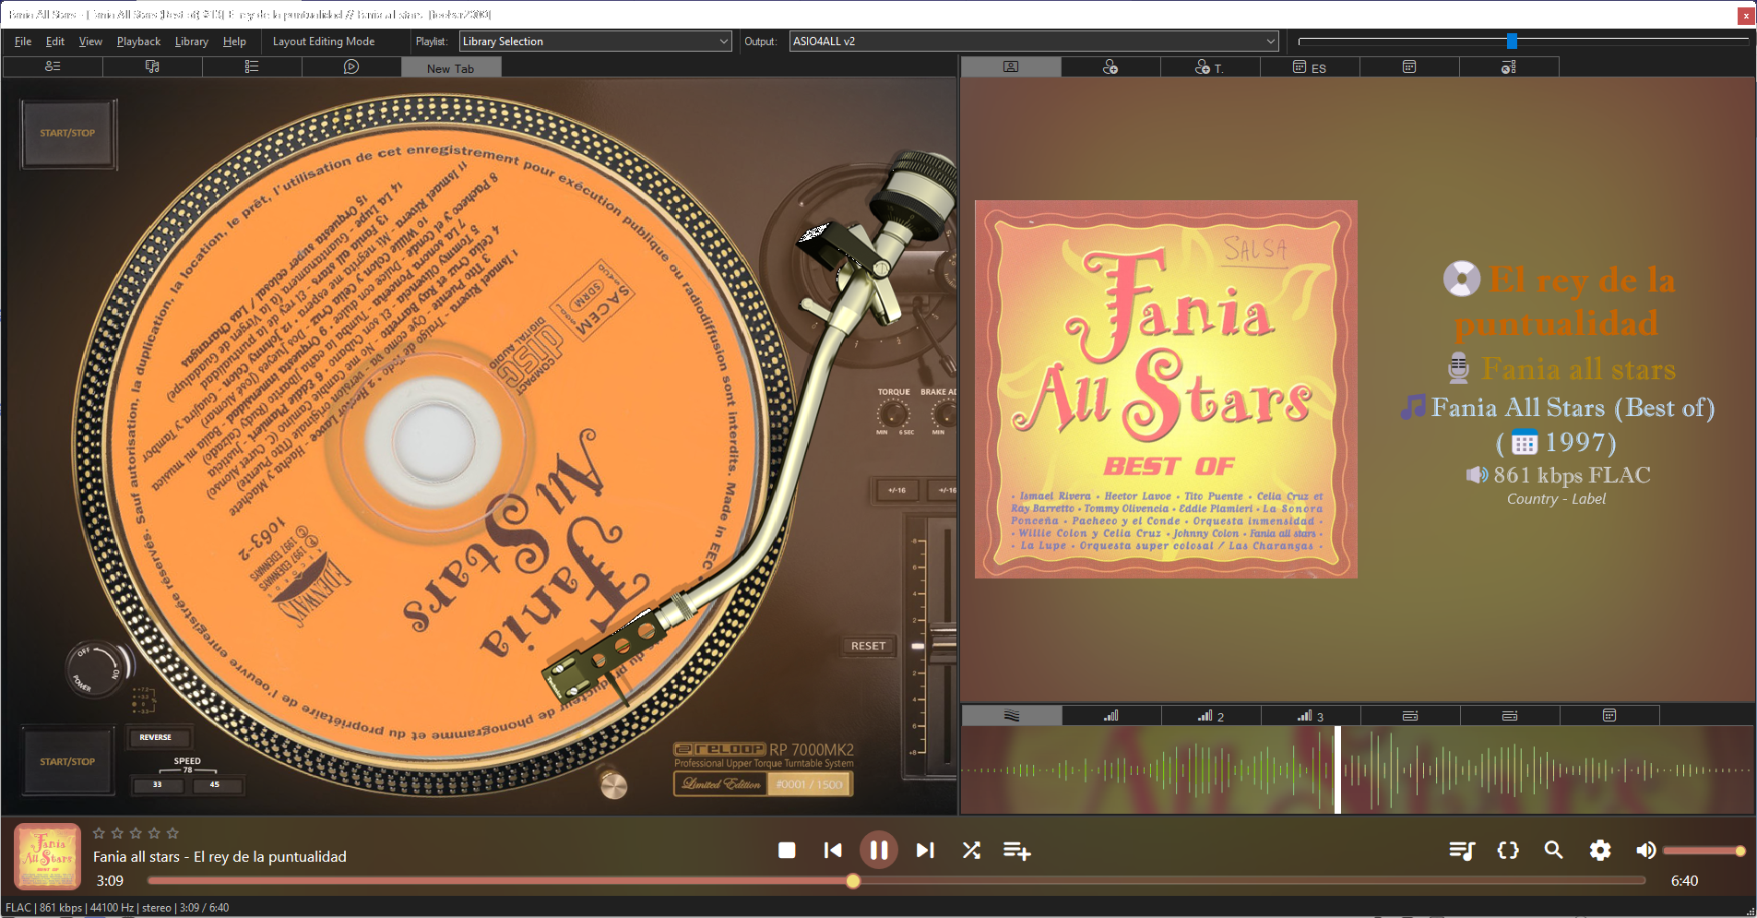
Task: Toggle shuffle playback mode
Action: (x=971, y=850)
